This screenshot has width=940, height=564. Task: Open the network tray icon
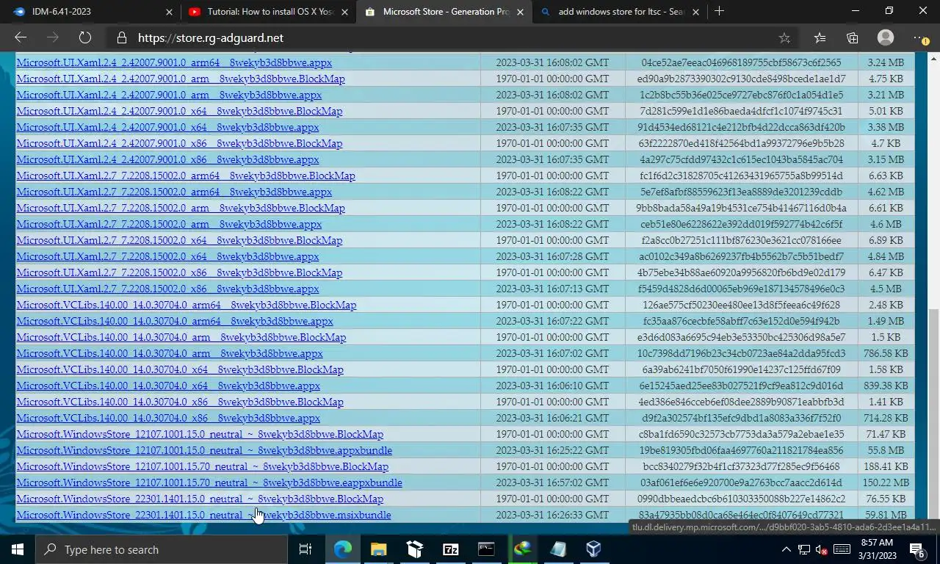804,549
